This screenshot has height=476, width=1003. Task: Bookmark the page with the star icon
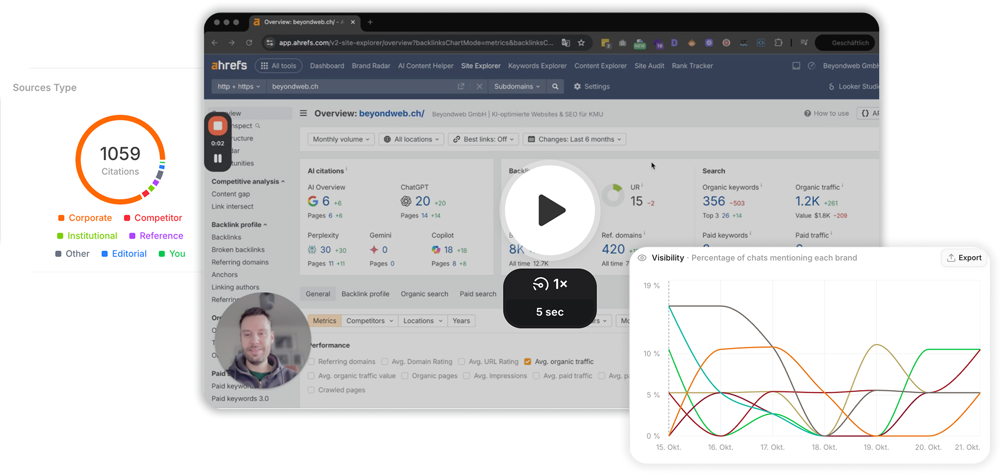point(581,43)
